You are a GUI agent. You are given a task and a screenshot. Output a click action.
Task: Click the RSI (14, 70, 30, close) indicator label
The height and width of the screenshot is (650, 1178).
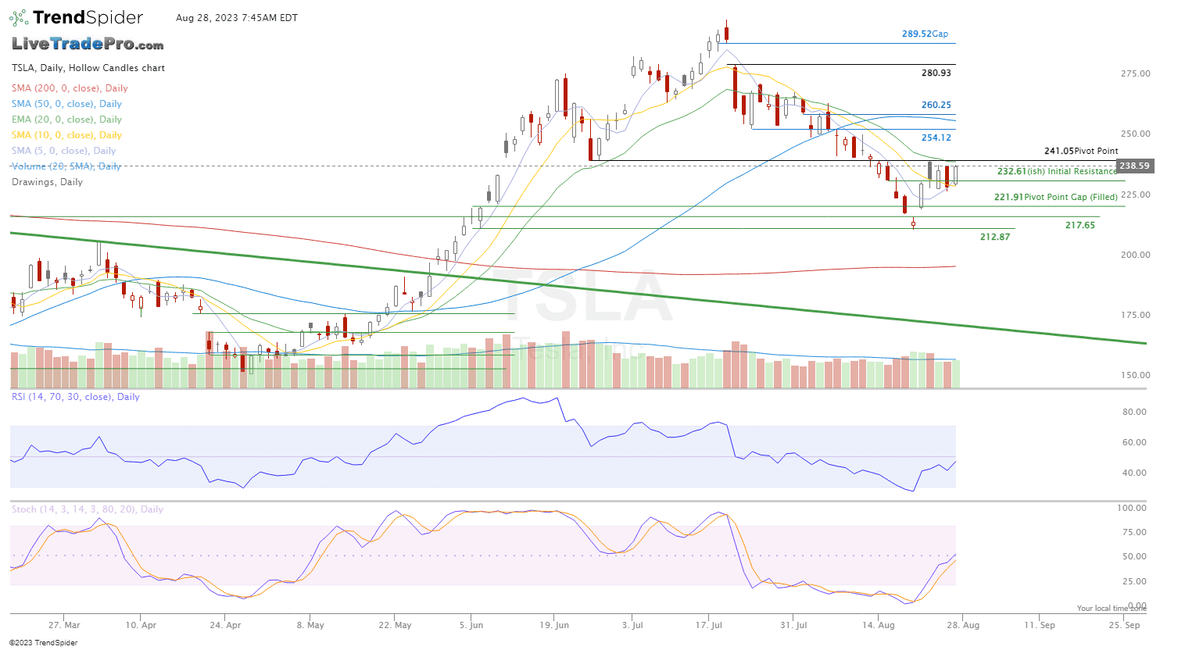[x=75, y=397]
